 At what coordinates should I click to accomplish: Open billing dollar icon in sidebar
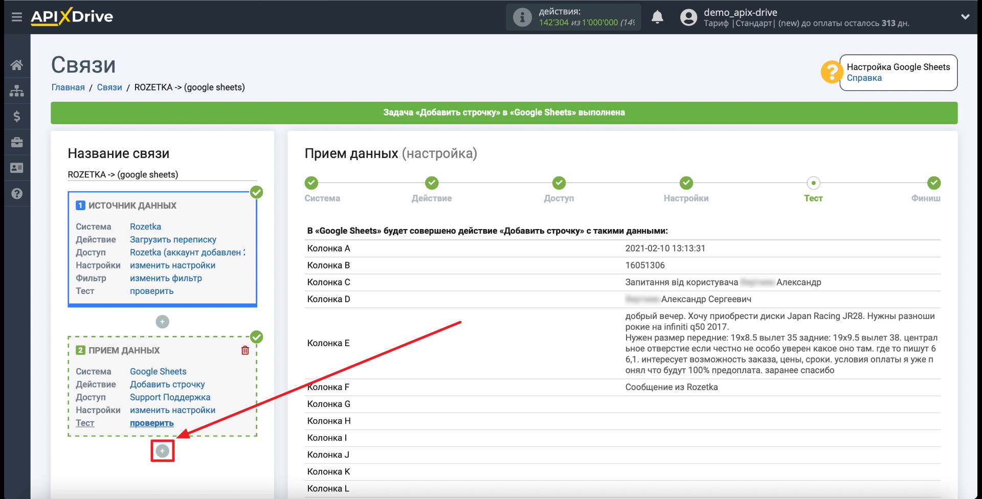click(17, 117)
